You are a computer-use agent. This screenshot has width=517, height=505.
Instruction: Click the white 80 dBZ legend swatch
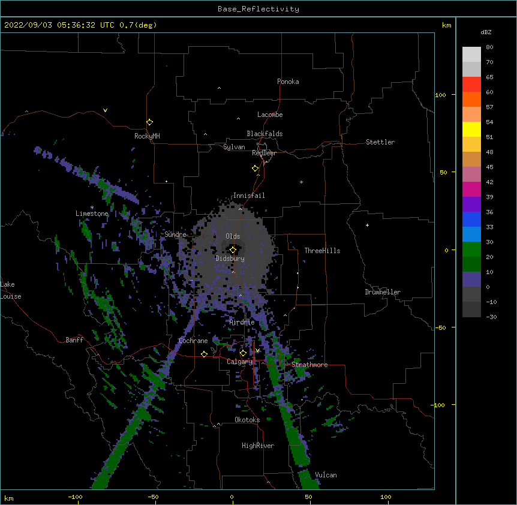[x=471, y=55]
